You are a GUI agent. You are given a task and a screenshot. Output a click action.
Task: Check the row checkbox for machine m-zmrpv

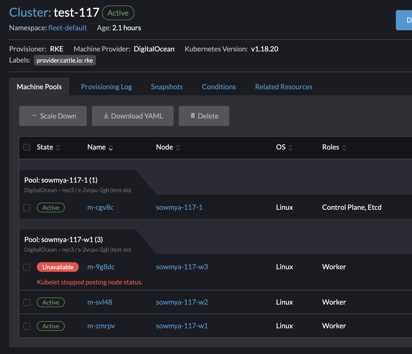tap(27, 326)
